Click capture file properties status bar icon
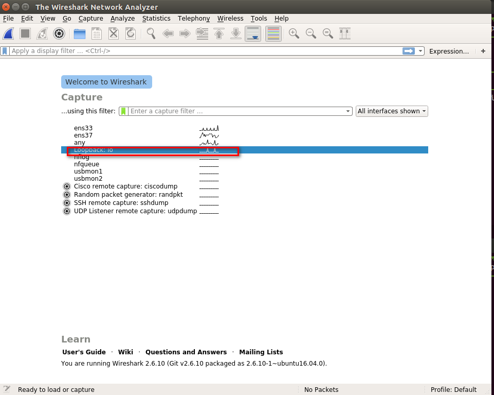494x395 pixels. pos(7,389)
